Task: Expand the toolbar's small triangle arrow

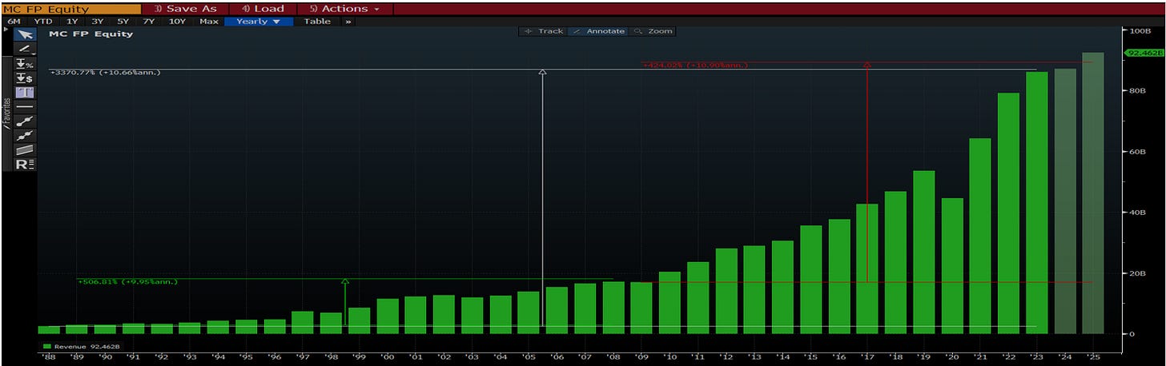Action: 6,30
